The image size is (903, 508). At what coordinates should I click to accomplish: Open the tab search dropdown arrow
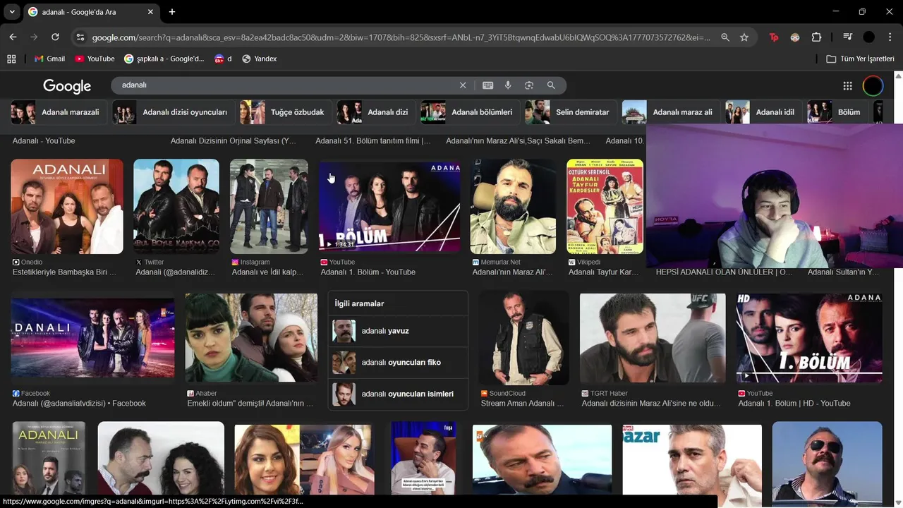[x=12, y=12]
